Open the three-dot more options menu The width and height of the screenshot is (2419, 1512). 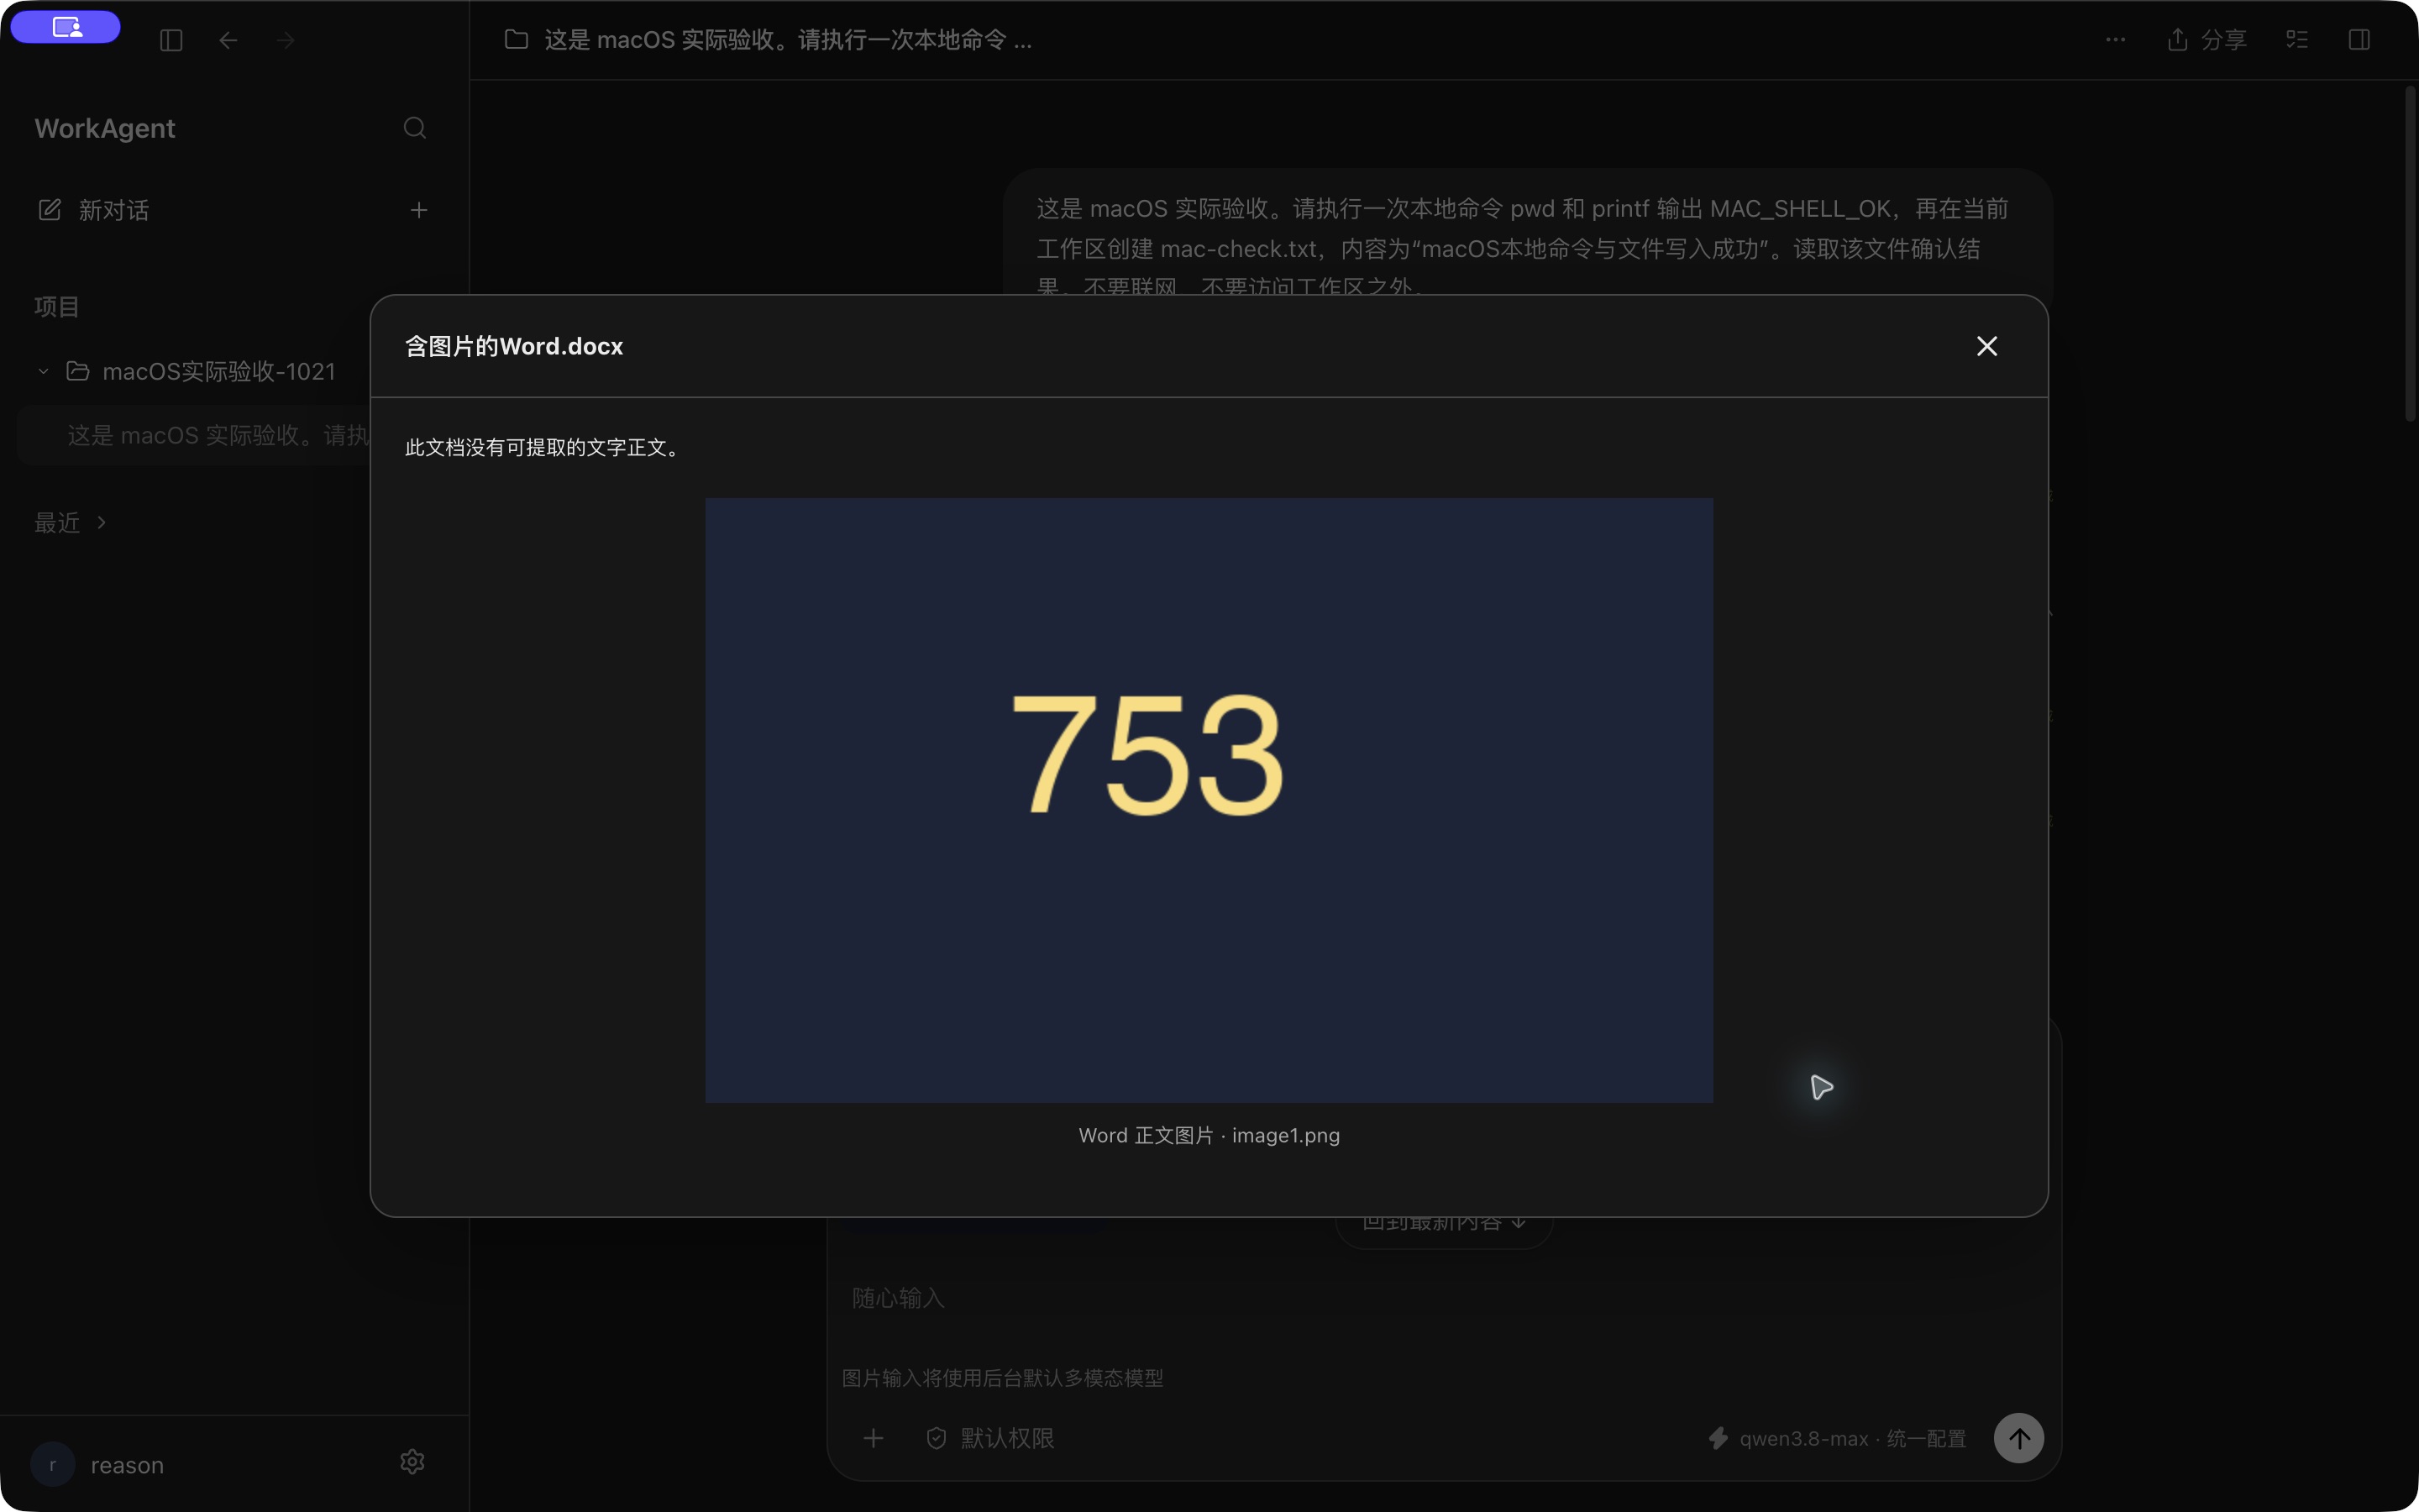[2115, 40]
